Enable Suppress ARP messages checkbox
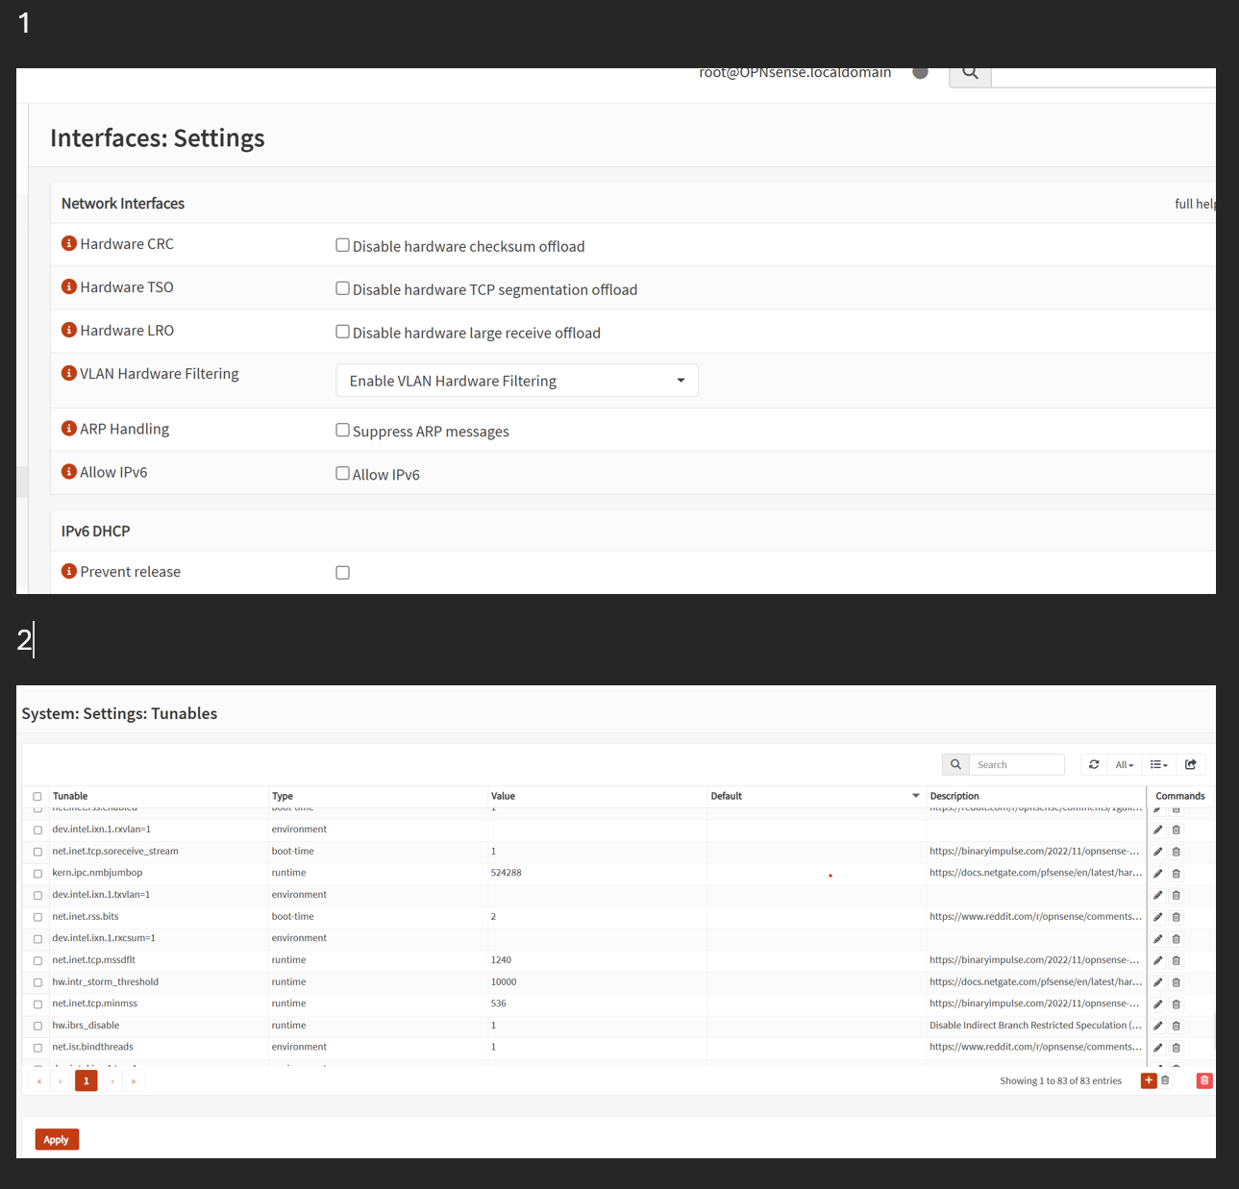 pyautogui.click(x=342, y=430)
